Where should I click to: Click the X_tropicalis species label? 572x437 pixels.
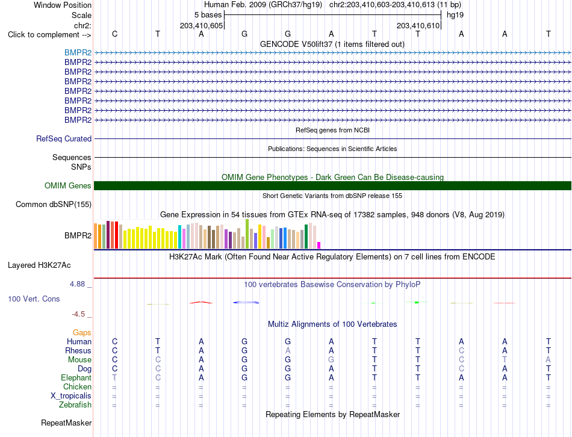coord(71,396)
